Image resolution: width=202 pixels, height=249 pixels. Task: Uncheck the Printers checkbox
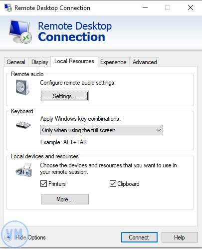[43, 184]
